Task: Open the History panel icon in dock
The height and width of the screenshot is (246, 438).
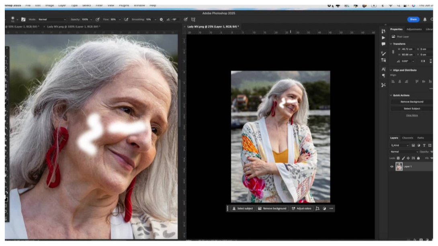Action: click(x=383, y=31)
